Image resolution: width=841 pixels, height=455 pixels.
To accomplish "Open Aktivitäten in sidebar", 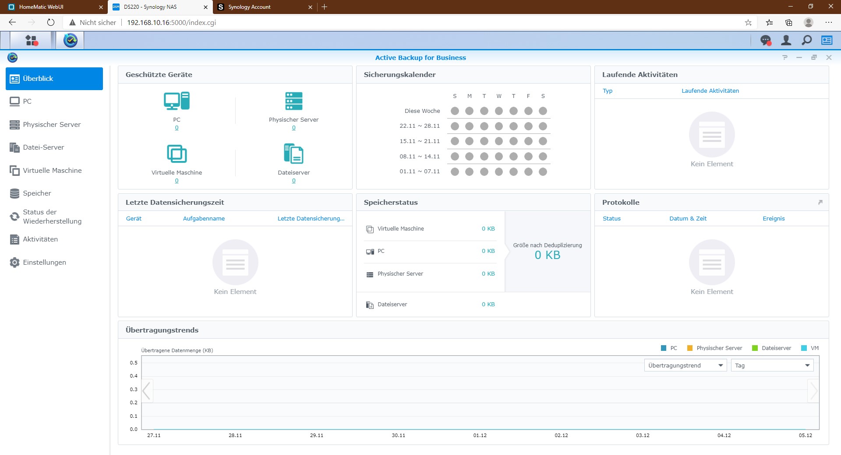I will click(x=54, y=239).
